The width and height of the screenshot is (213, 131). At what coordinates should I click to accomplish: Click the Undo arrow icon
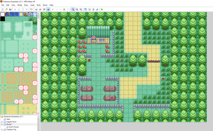31,9
